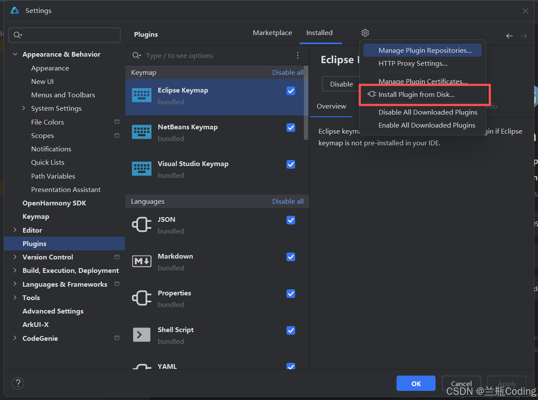
Task: Click the CodeGenie project-level marker icon
Action: 117,338
